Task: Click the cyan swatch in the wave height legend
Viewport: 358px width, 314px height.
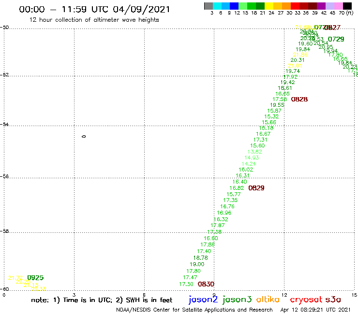Action: (217, 6)
